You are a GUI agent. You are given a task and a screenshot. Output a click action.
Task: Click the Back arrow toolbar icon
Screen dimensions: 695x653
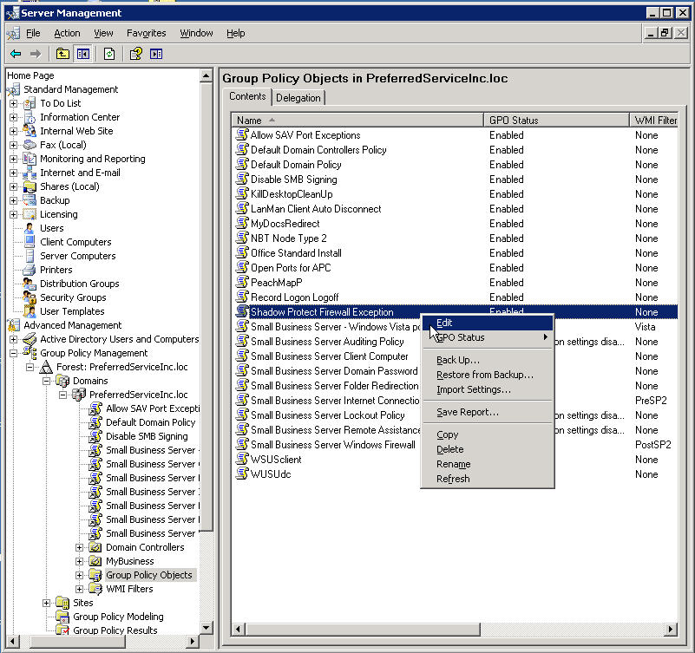[x=16, y=54]
